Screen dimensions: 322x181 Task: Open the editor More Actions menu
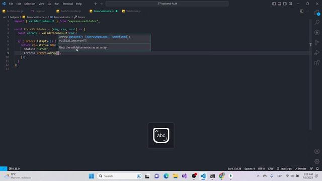tap(307, 11)
